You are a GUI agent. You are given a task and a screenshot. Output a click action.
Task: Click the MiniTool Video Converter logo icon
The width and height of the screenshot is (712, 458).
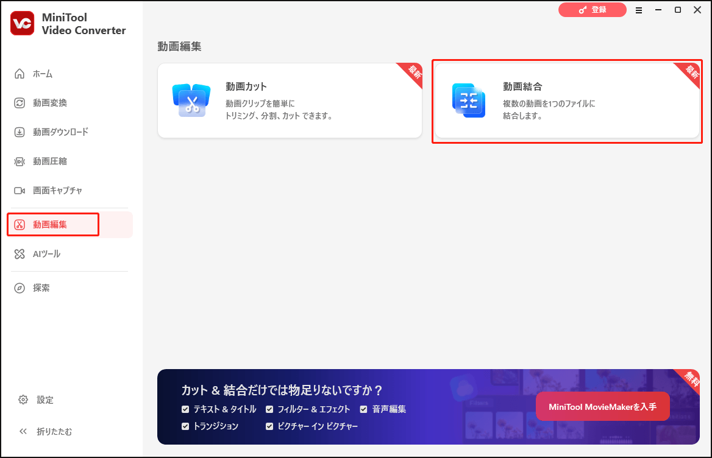click(22, 23)
